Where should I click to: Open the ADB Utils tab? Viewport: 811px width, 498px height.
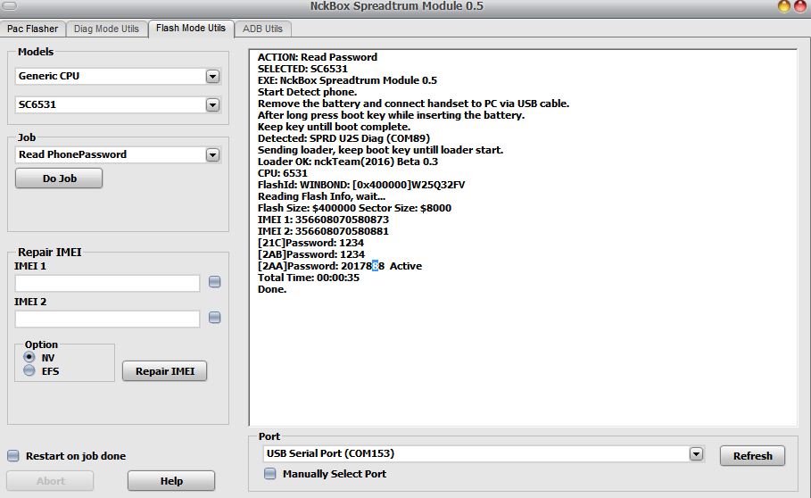pyautogui.click(x=262, y=29)
